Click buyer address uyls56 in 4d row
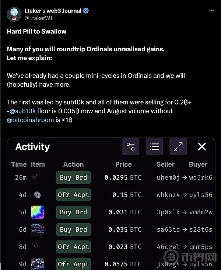 tap(201, 195)
